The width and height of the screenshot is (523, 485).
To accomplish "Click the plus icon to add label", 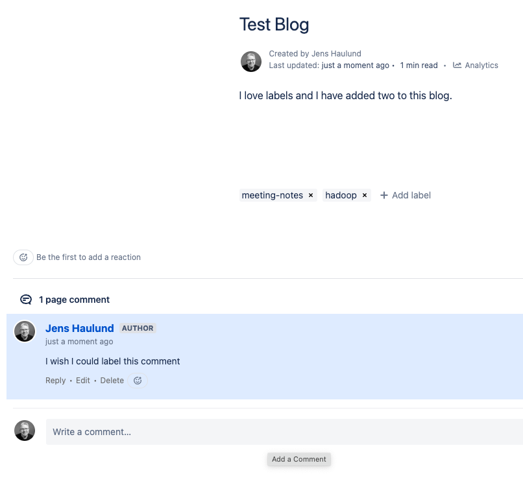I will coord(384,195).
